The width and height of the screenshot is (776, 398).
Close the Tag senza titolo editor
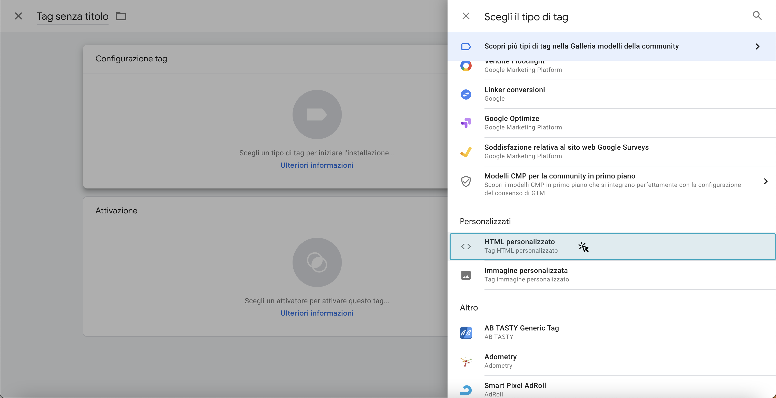pos(18,16)
